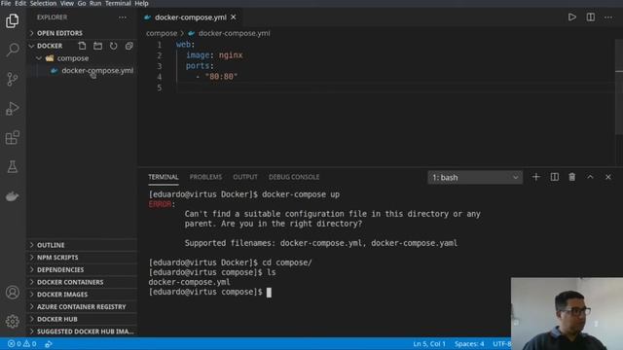
Task: Open Explorer more actions ellipsis
Action: coord(123,17)
